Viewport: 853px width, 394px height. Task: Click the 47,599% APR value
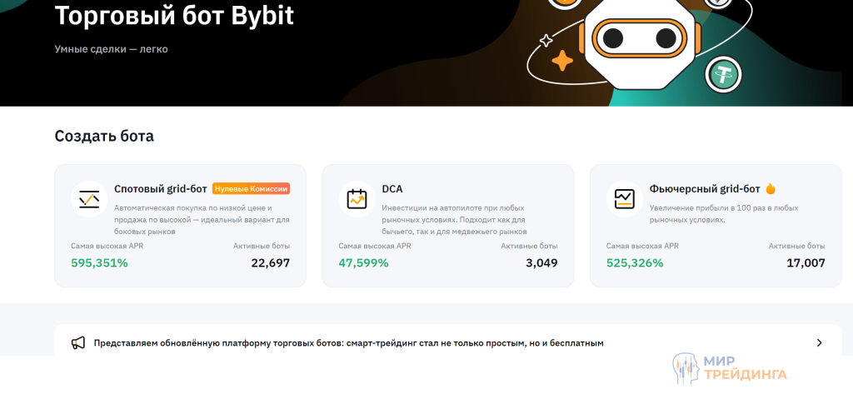click(363, 263)
